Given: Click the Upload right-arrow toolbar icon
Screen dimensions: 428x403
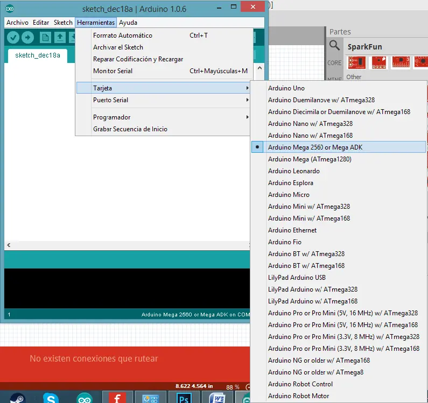Looking at the screenshot, I should point(27,37).
